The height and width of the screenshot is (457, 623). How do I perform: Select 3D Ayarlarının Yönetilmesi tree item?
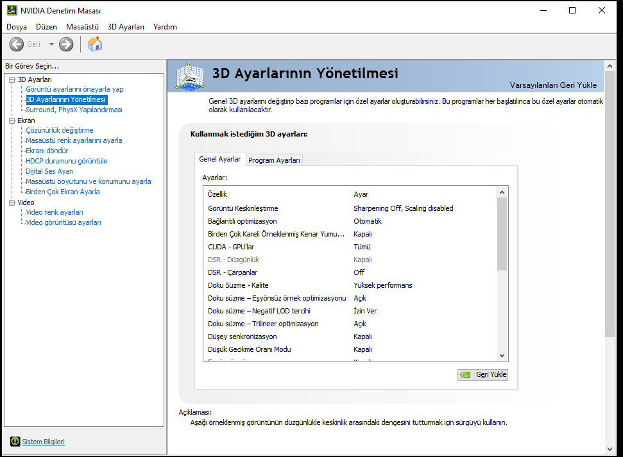(x=66, y=99)
